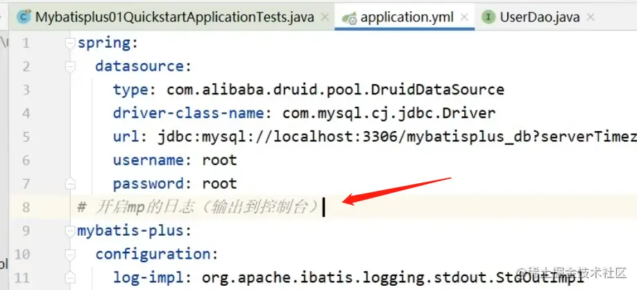Collapse the mybatis-plus block fold marker
Image resolution: width=637 pixels, height=290 pixels.
point(70,231)
